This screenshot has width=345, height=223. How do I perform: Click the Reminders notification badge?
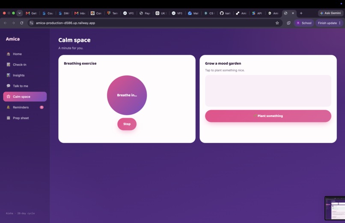pyautogui.click(x=42, y=107)
